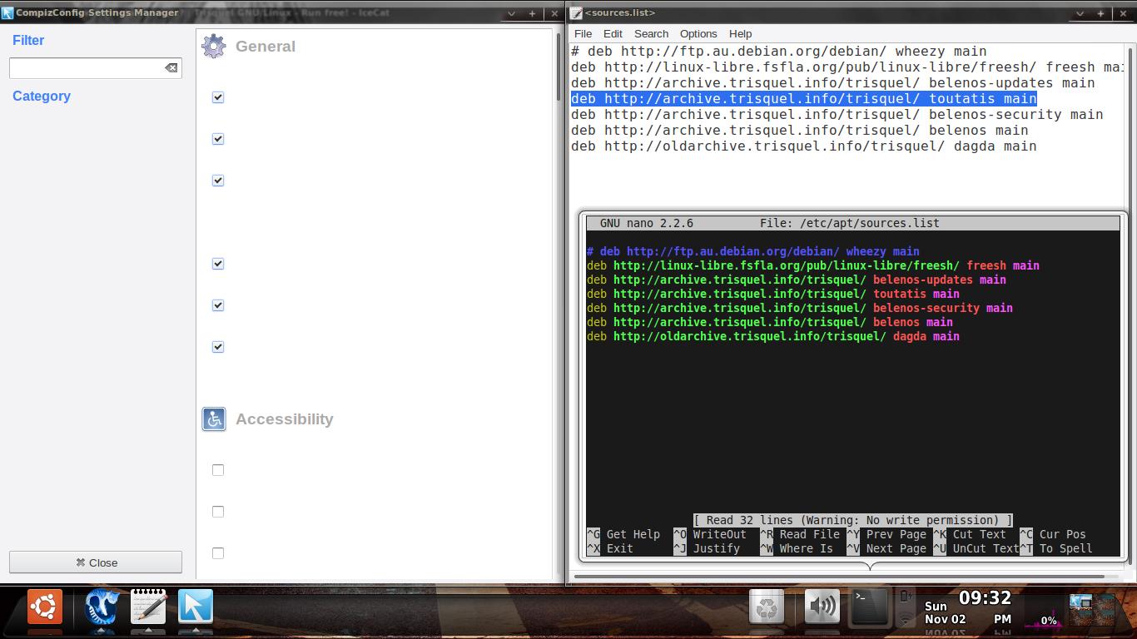Click the 0% system monitor graph
The height and width of the screenshot is (639, 1137).
coord(1044,620)
